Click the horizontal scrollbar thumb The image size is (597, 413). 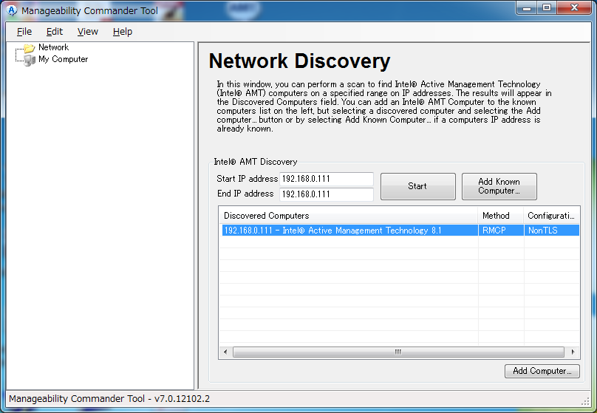(x=398, y=352)
